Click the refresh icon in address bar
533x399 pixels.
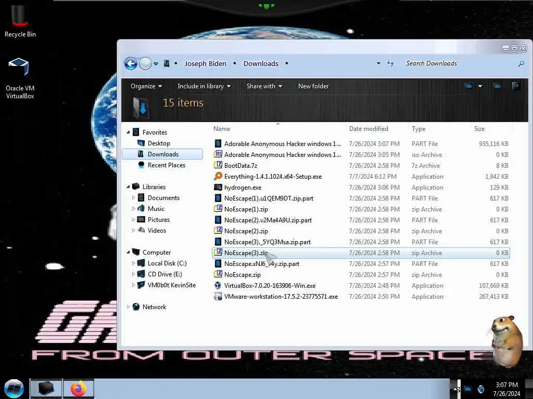[390, 63]
